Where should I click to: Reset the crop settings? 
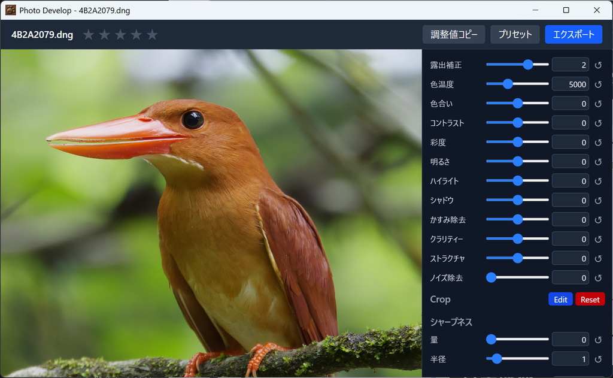click(x=590, y=299)
